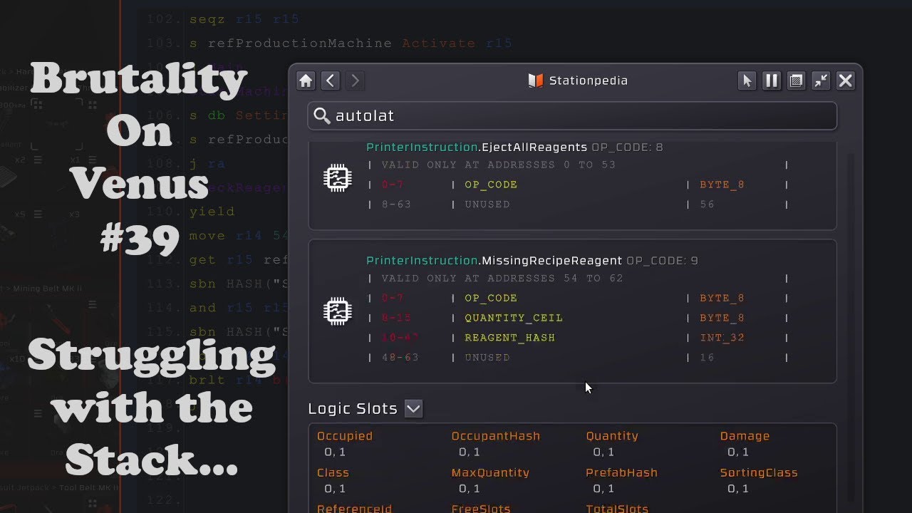Viewport: 912px width, 513px height.
Task: Click the search magnifier icon
Action: click(322, 116)
